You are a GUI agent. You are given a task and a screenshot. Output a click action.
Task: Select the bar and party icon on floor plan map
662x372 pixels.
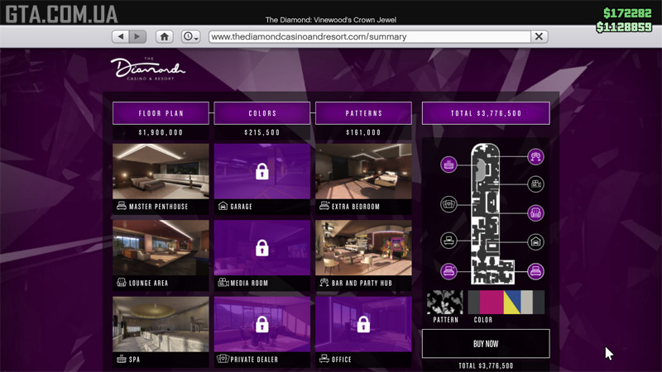coord(536,156)
